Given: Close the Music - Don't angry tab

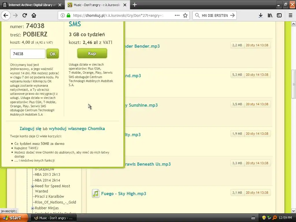Looking at the screenshot, I should 125,5.
